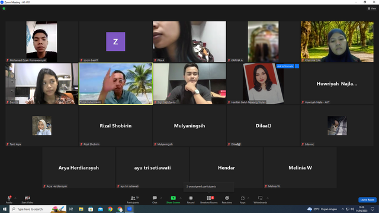Click the Zoom icon in the taskbar

[130, 209]
